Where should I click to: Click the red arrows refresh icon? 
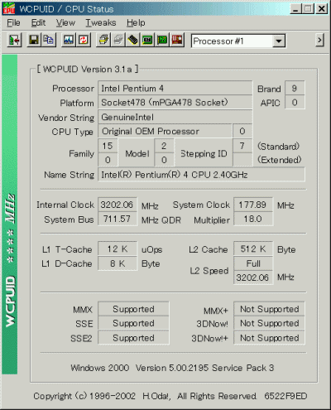coord(83,41)
